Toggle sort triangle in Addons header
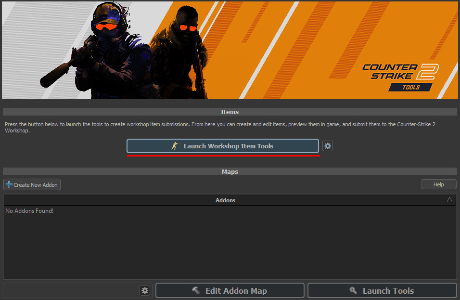The width and height of the screenshot is (460, 300). point(449,200)
